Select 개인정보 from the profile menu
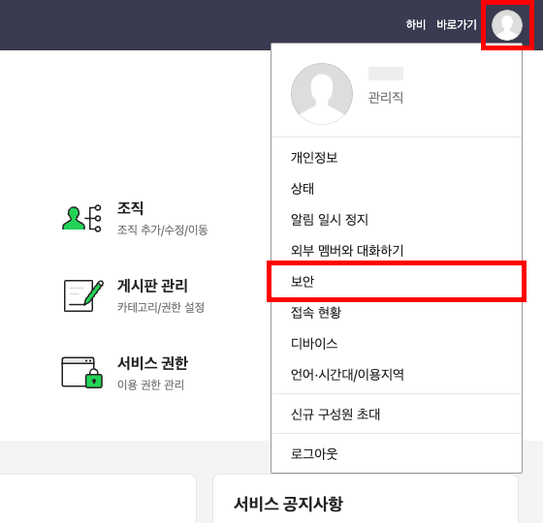The height and width of the screenshot is (523, 543). coord(397,157)
